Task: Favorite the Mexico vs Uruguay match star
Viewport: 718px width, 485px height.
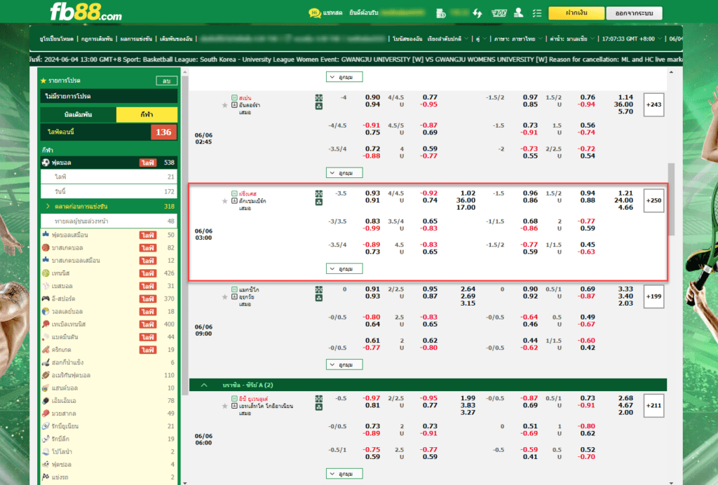Action: point(225,297)
